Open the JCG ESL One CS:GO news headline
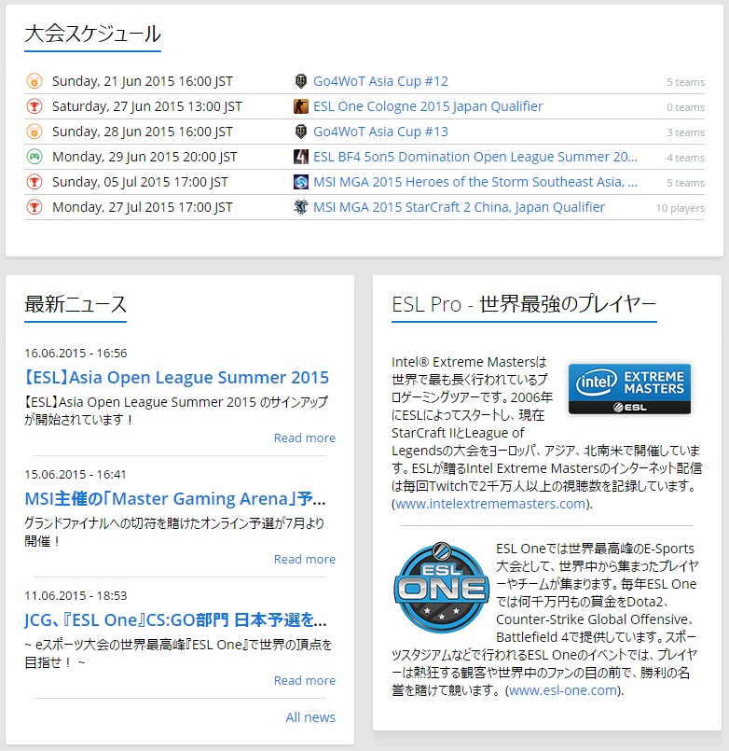 click(x=175, y=619)
